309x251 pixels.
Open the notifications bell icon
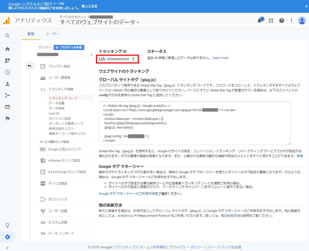tap(261, 21)
